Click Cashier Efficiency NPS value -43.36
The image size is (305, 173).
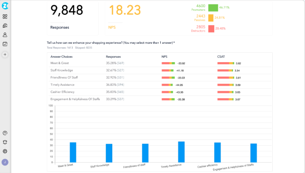click(x=180, y=92)
